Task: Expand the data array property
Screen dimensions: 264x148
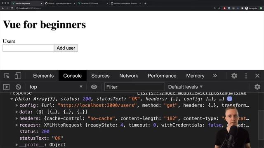Action: tap(16, 112)
